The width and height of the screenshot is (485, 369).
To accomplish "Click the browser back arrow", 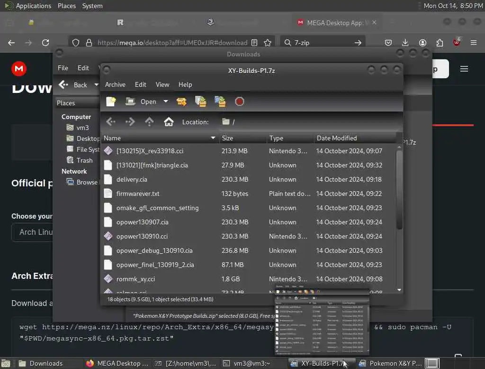I will click(11, 43).
